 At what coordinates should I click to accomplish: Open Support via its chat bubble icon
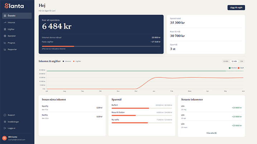coord(5,115)
